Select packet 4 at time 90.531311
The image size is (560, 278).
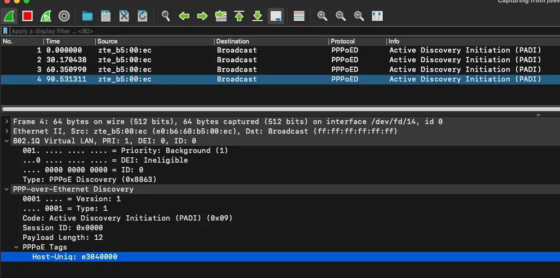point(280,79)
